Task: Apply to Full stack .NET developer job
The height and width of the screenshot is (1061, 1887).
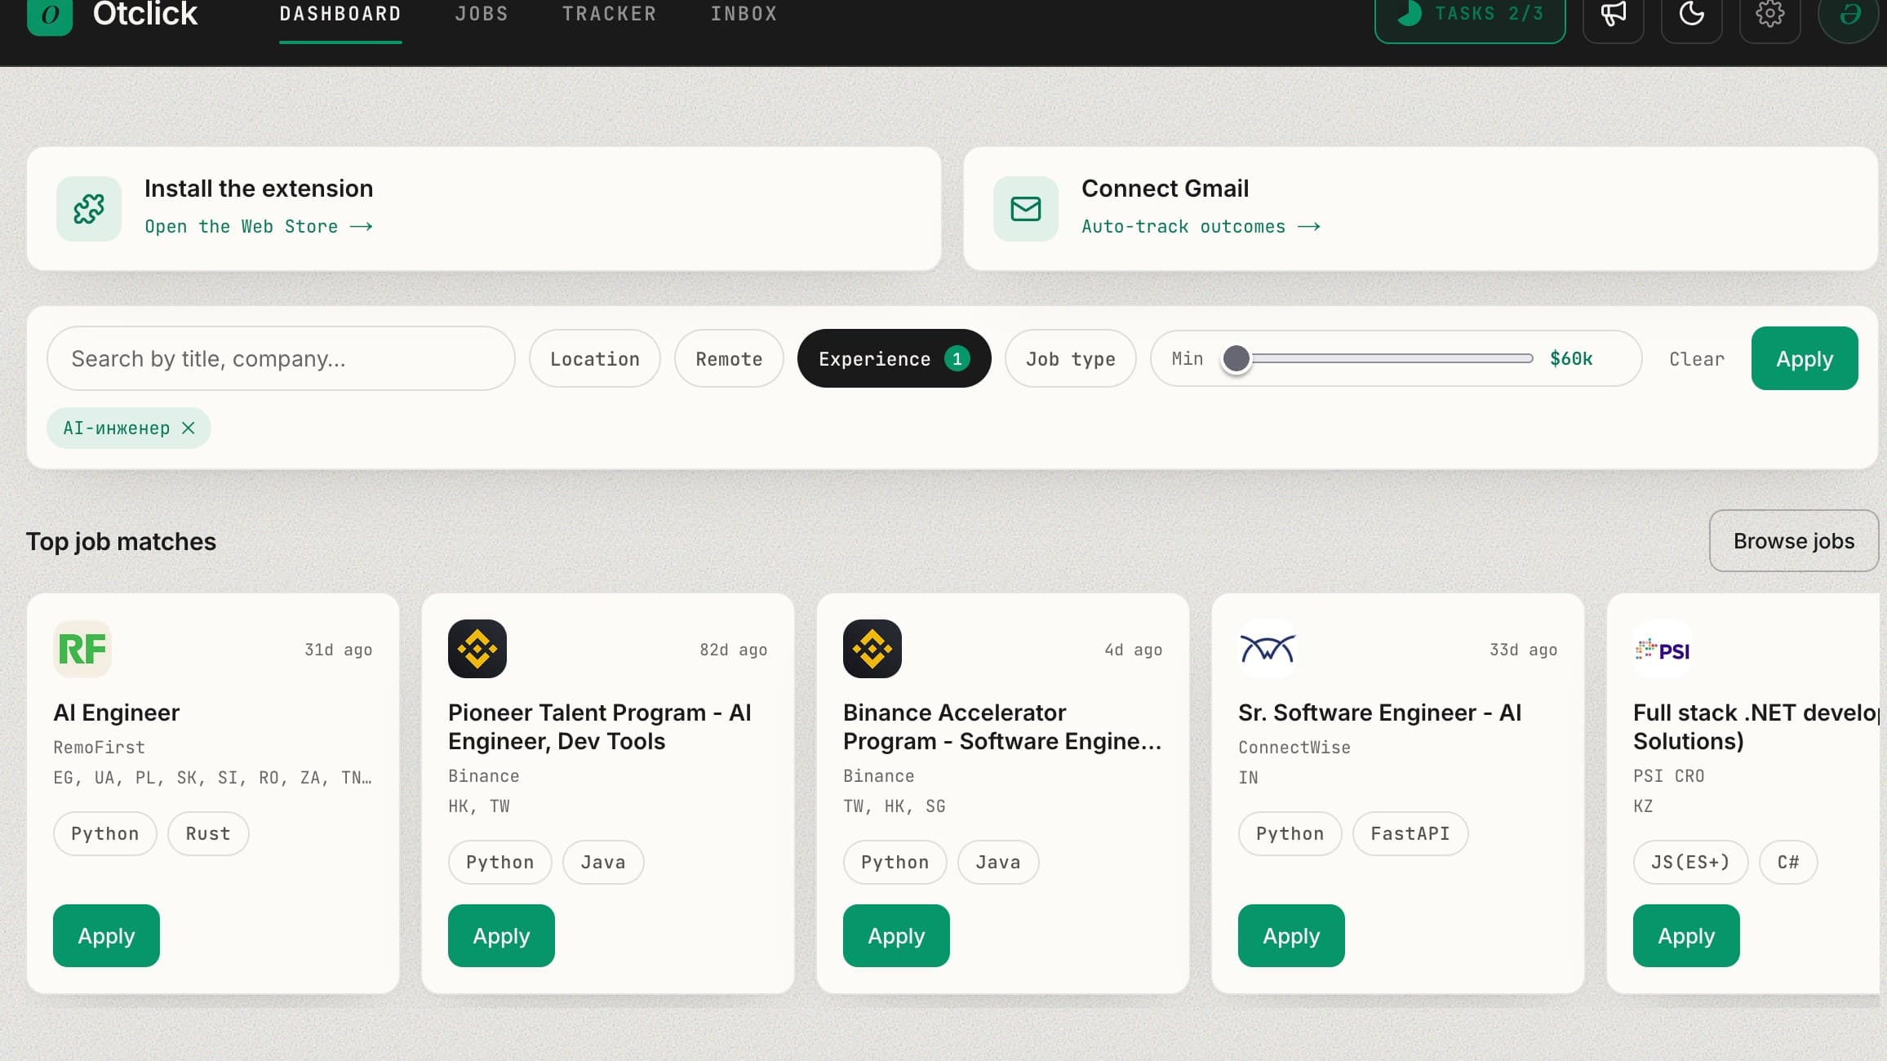Action: pyautogui.click(x=1686, y=935)
